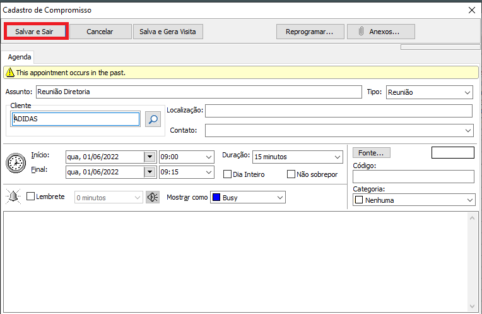Open the disabled 0 minutos reminder dropdown
482x314 pixels.
coord(138,198)
